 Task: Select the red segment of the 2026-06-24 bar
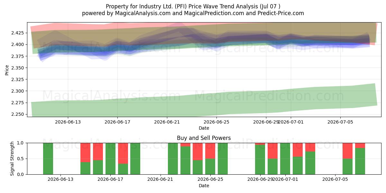(198, 152)
